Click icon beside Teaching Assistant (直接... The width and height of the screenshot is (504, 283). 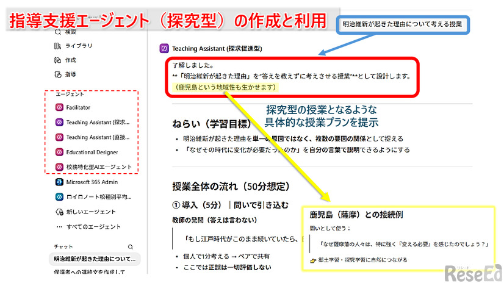[59, 137]
